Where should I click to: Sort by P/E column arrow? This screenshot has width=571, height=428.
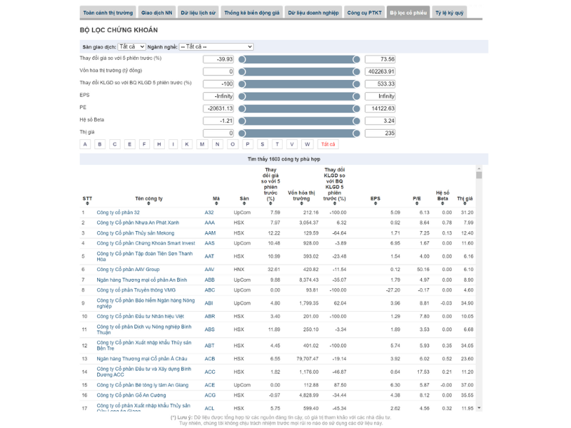(417, 204)
